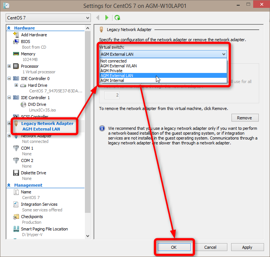Click the IDE Controller 0 icon
Viewport: 270px width, 257px height.
click(16, 79)
